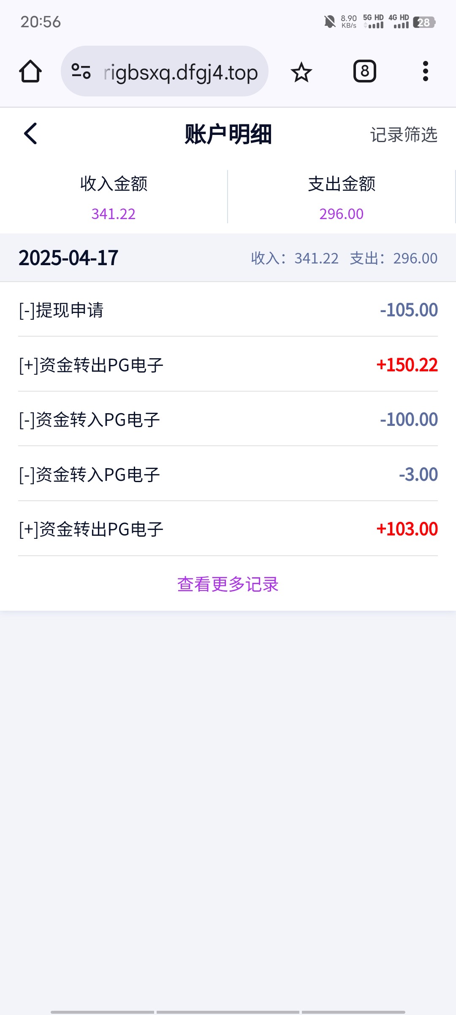The image size is (456, 1015).
Task: Open 记录筛选 record filter
Action: tap(404, 135)
